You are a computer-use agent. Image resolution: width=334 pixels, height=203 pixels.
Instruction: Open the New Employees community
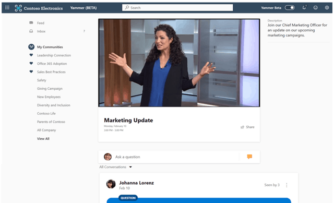[49, 97]
